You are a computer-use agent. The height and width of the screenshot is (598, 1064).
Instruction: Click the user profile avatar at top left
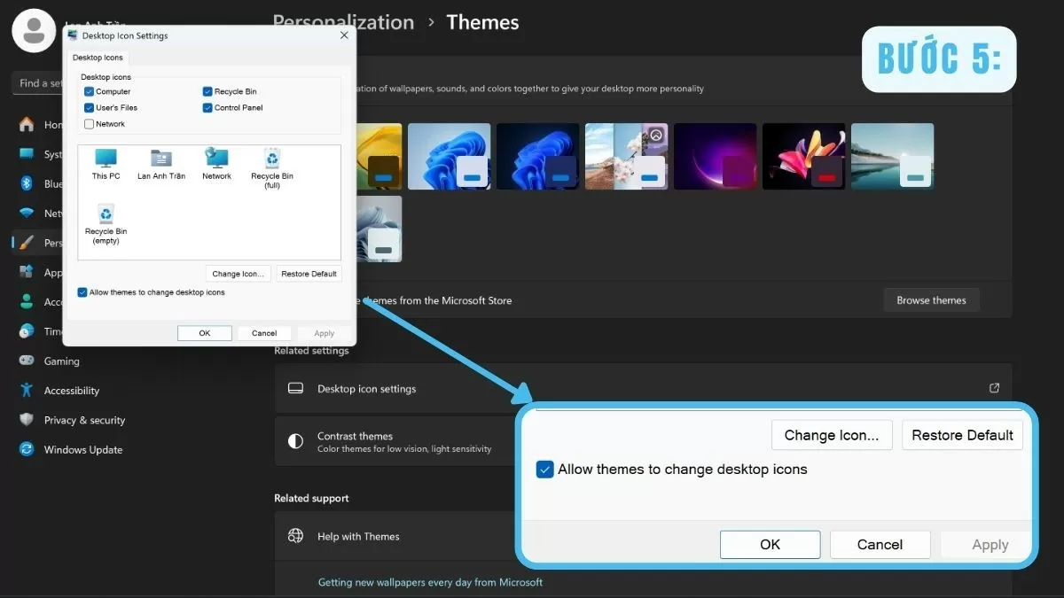click(34, 31)
